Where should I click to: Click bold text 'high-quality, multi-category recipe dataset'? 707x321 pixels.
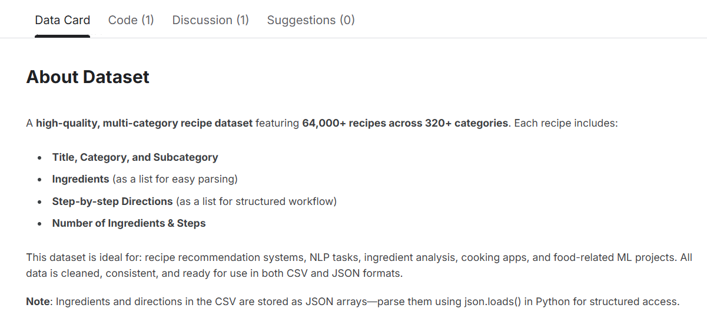tap(144, 124)
